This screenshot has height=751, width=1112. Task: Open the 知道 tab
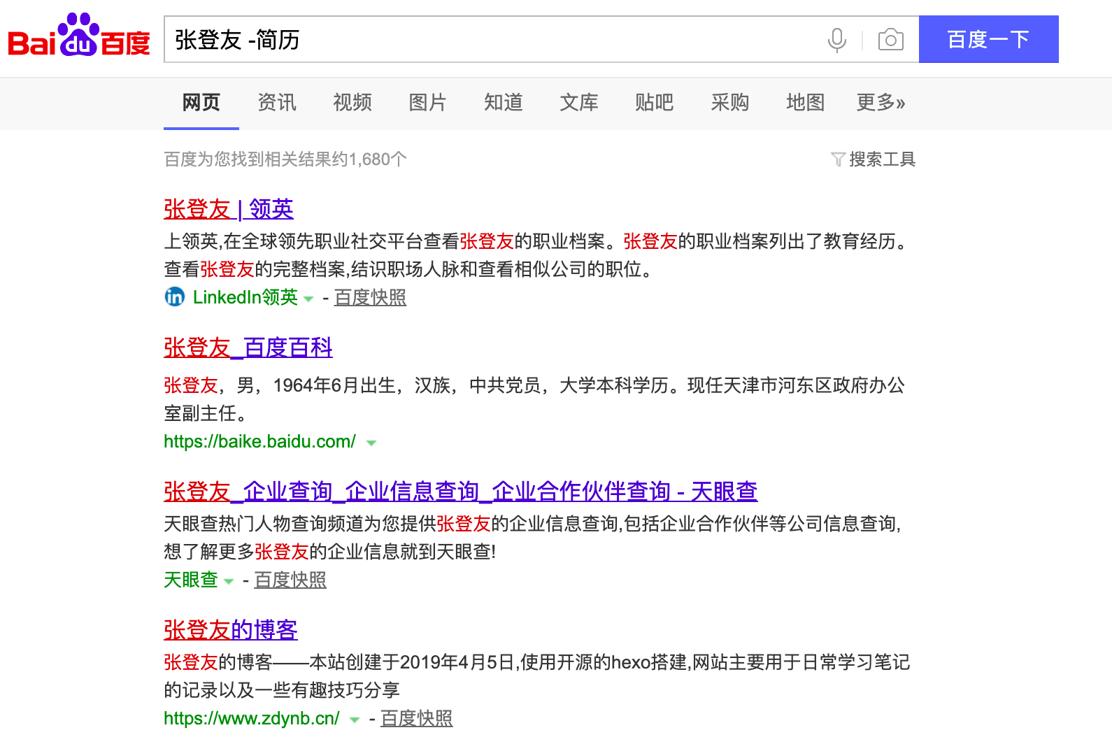[504, 103]
